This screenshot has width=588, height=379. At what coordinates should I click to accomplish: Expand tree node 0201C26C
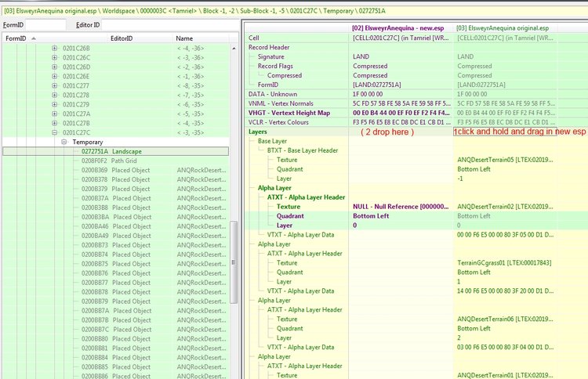[54, 58]
